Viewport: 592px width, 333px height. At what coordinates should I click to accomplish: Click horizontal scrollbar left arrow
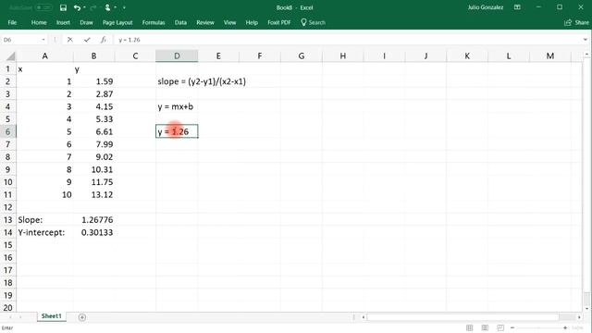click(364, 317)
